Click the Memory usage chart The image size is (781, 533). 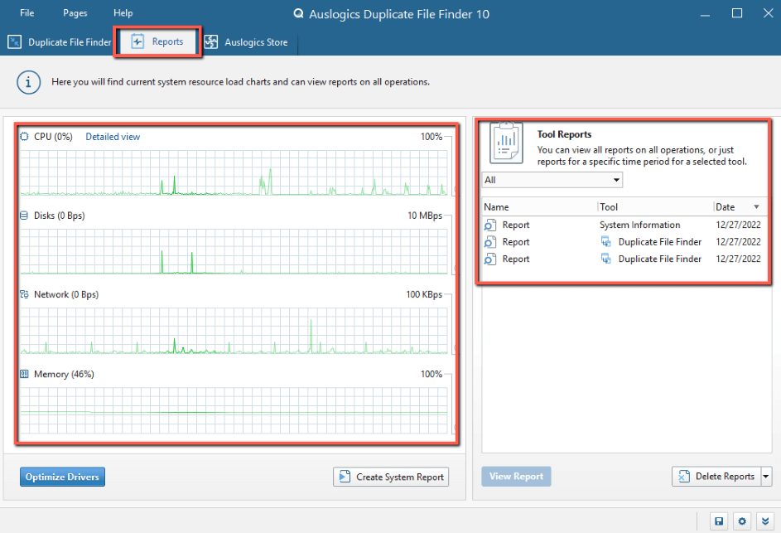(234, 410)
